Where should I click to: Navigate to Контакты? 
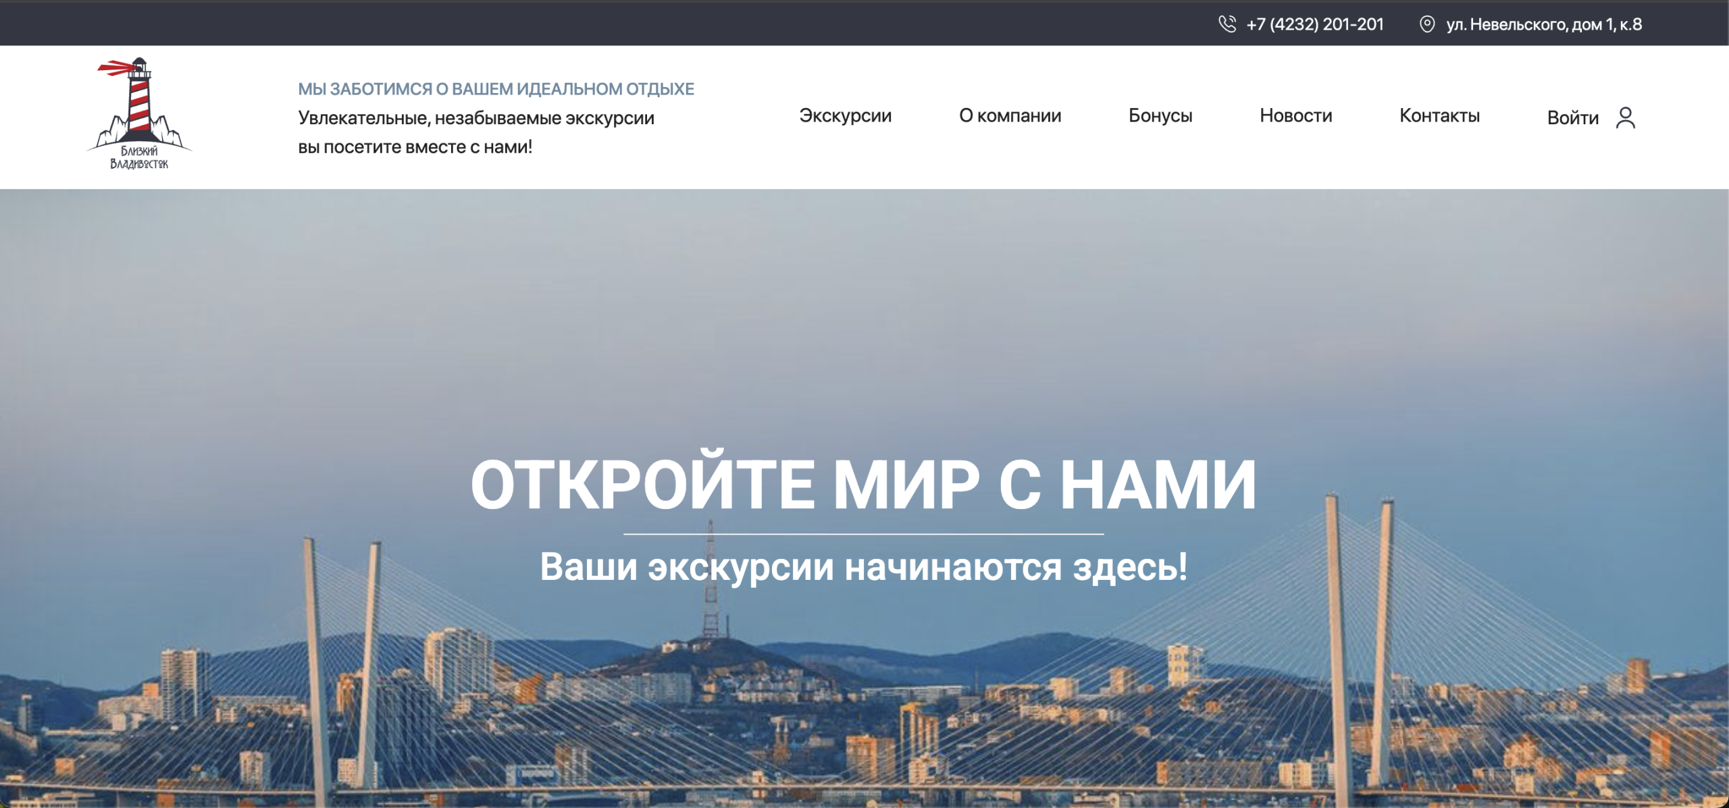(1439, 116)
